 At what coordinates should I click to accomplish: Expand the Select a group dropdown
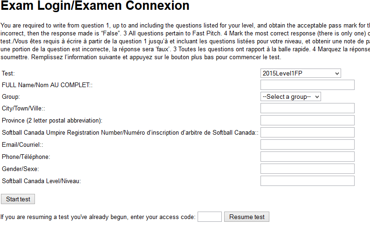pos(291,96)
